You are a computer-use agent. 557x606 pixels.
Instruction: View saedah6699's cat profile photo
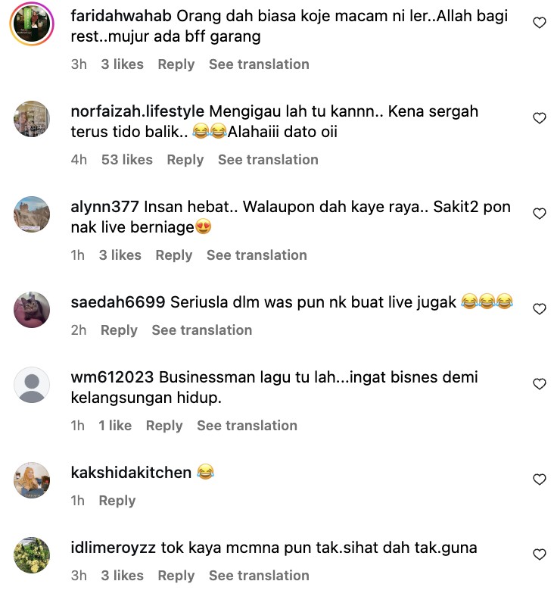pos(32,310)
